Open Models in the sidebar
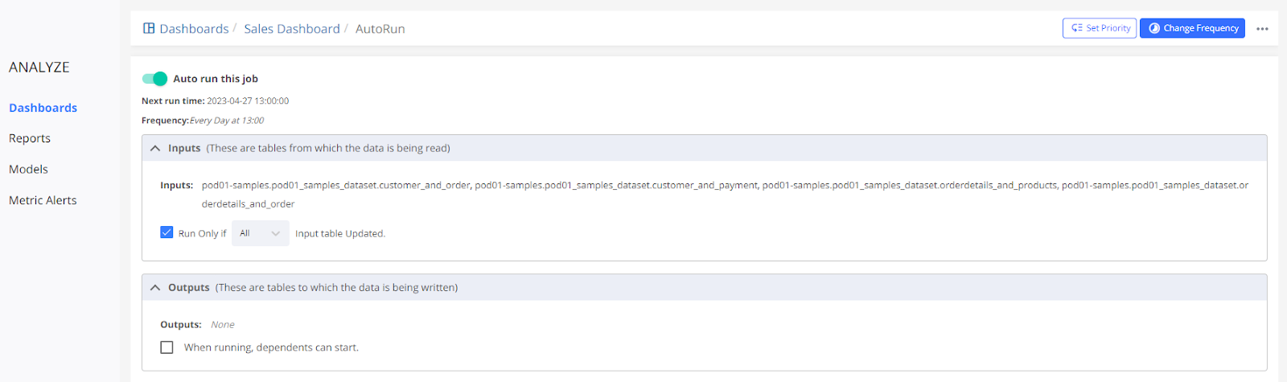The width and height of the screenshot is (1287, 382). [x=28, y=169]
